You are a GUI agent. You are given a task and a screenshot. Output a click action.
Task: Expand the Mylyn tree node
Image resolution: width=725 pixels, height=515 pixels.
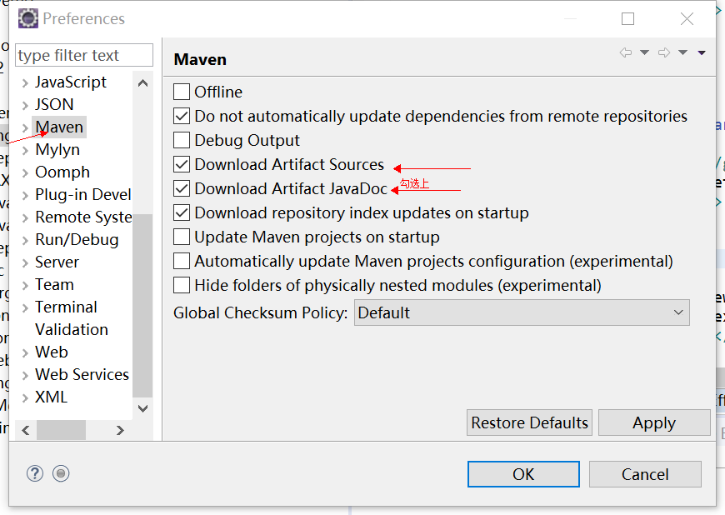tap(26, 151)
